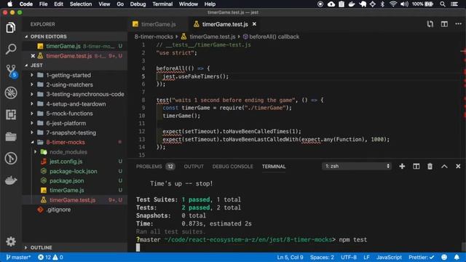Create a new terminal with the plus icon
The image size is (466, 262).
pyautogui.click(x=402, y=167)
